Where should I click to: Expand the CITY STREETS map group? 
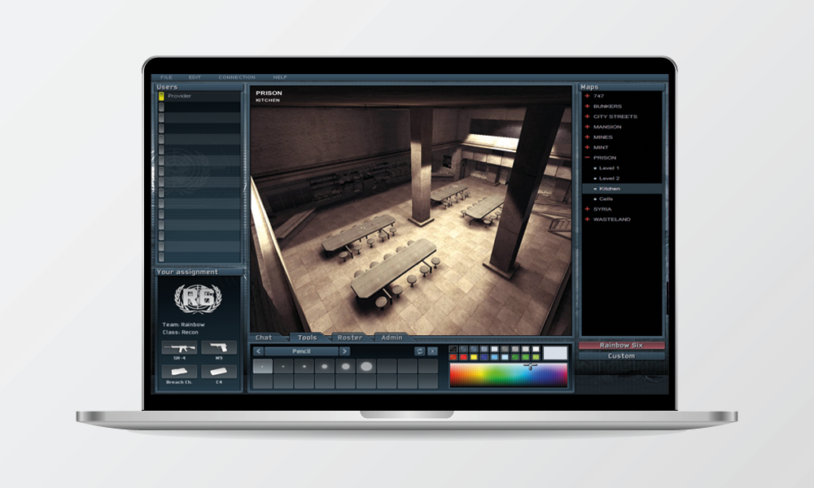(587, 116)
